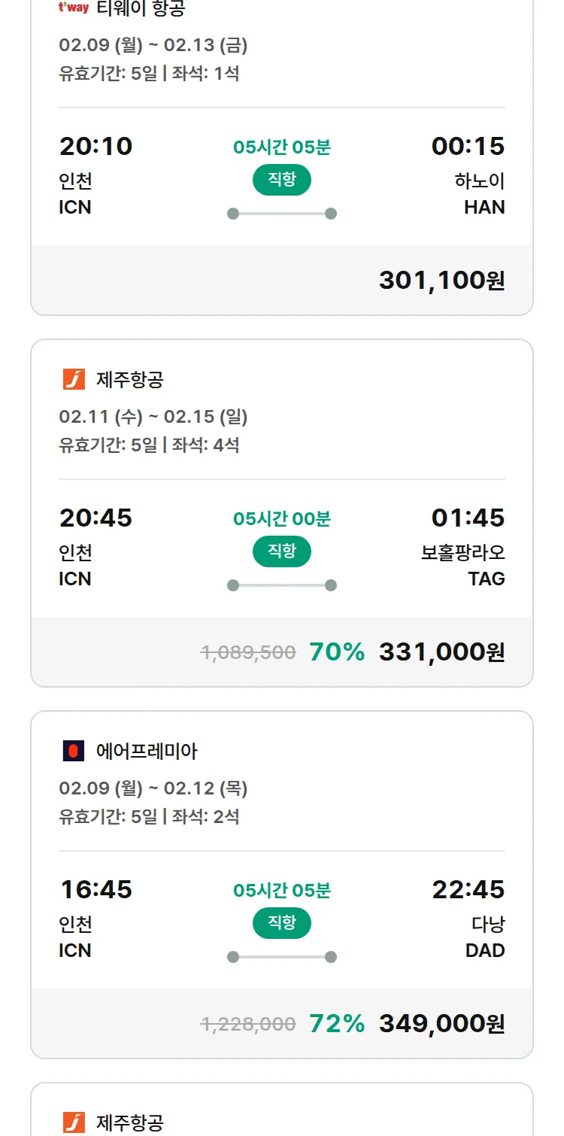
Task: Select the 331,000원 discounted fare
Action: tap(441, 652)
